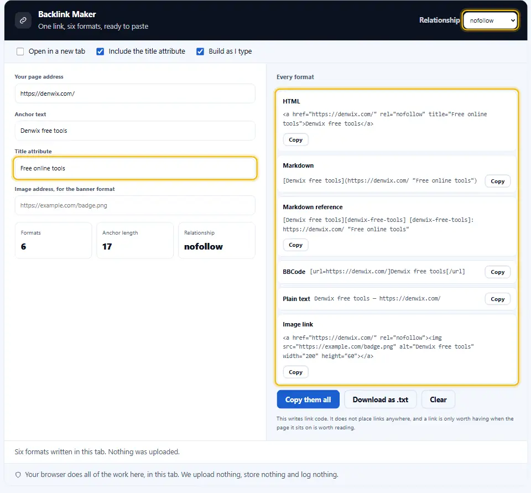This screenshot has height=493, width=531.
Task: Copy the BBCode link
Action: pyautogui.click(x=497, y=272)
